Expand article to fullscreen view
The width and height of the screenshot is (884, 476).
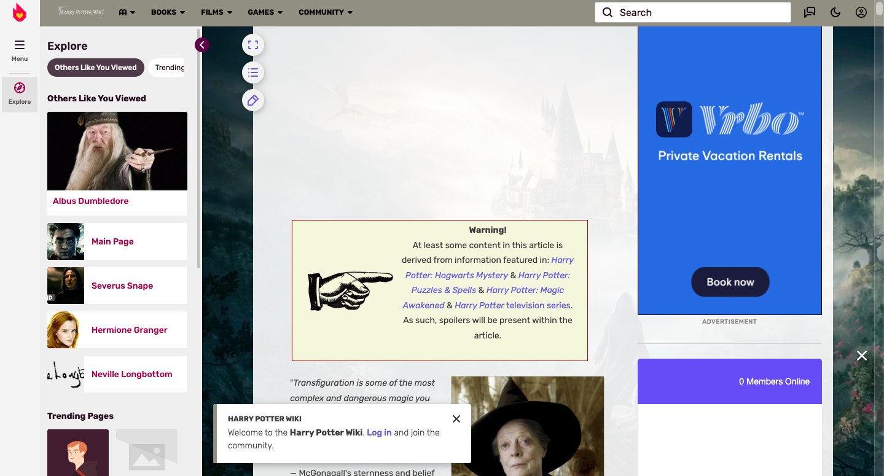click(253, 45)
